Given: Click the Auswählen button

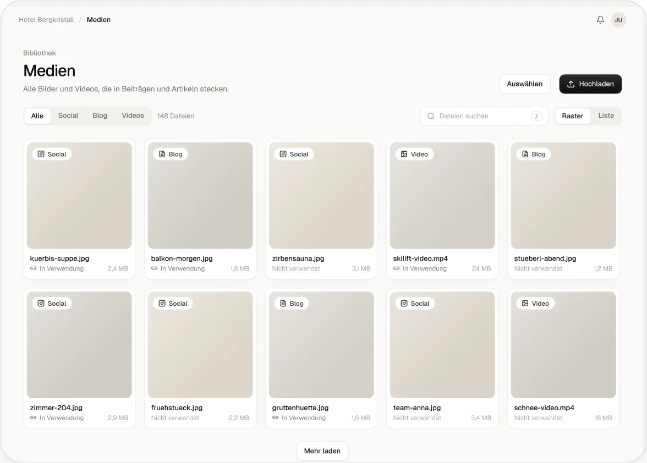Looking at the screenshot, I should tap(524, 84).
